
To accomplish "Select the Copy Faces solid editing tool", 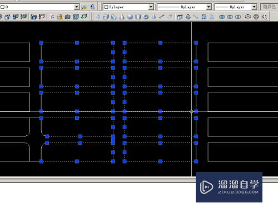I will click(16, 17).
